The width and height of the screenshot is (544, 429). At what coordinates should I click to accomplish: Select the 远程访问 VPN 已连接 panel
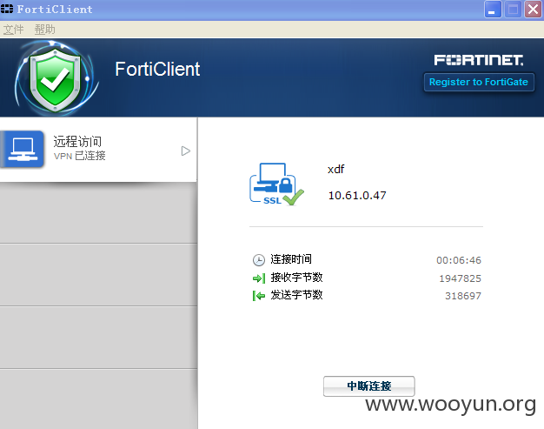click(98, 150)
